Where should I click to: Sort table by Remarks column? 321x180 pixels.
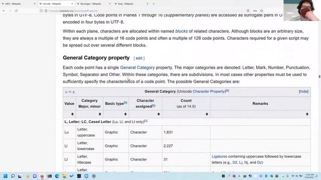[x=307, y=114]
